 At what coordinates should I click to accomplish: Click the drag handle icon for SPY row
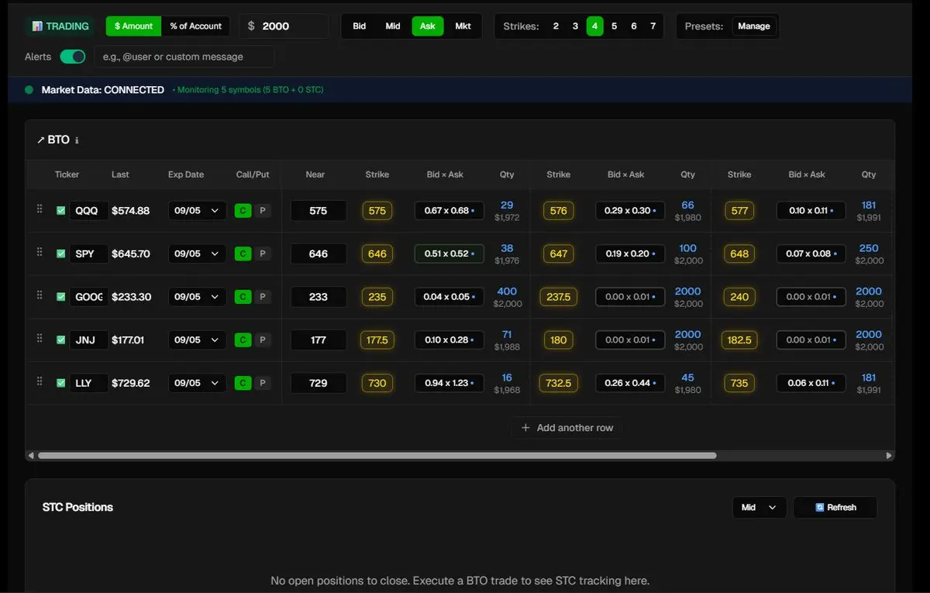(x=40, y=253)
